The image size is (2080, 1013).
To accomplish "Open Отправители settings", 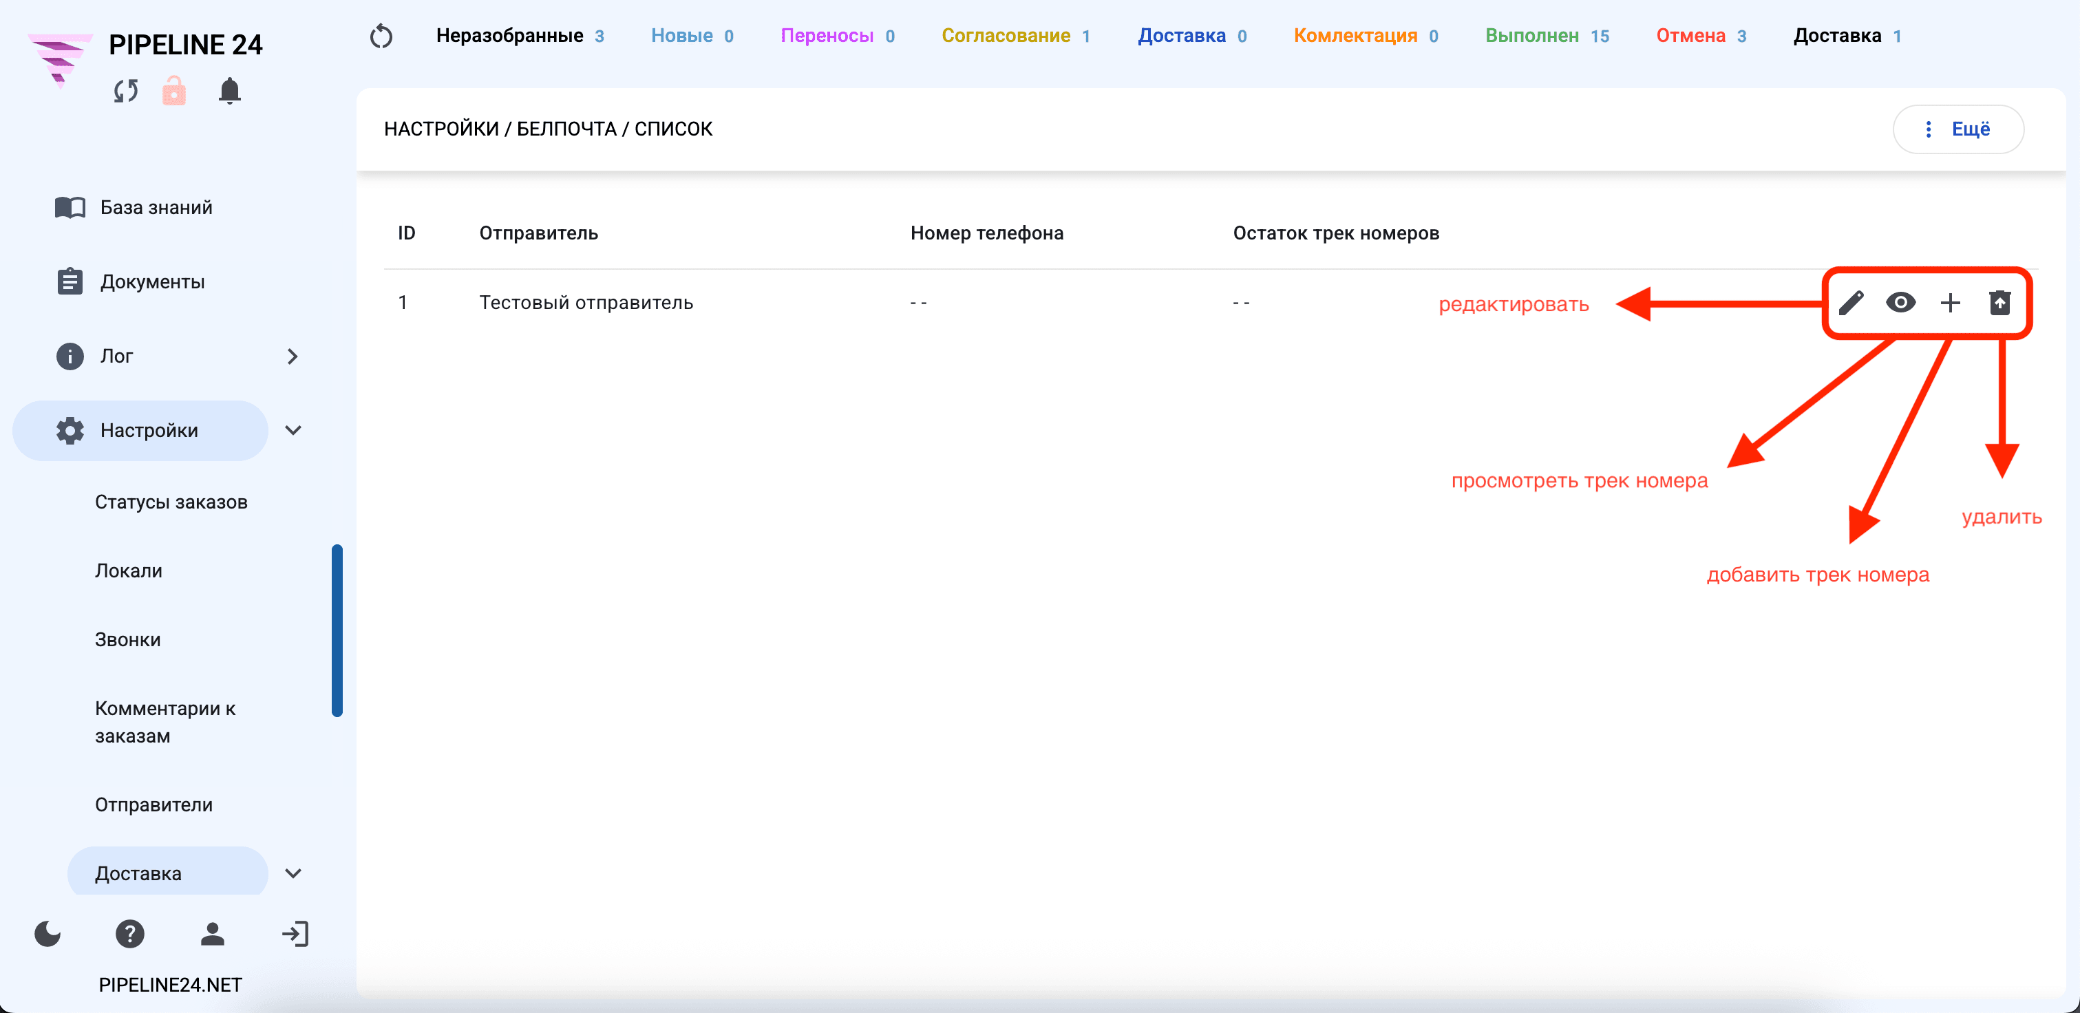I will click(153, 804).
